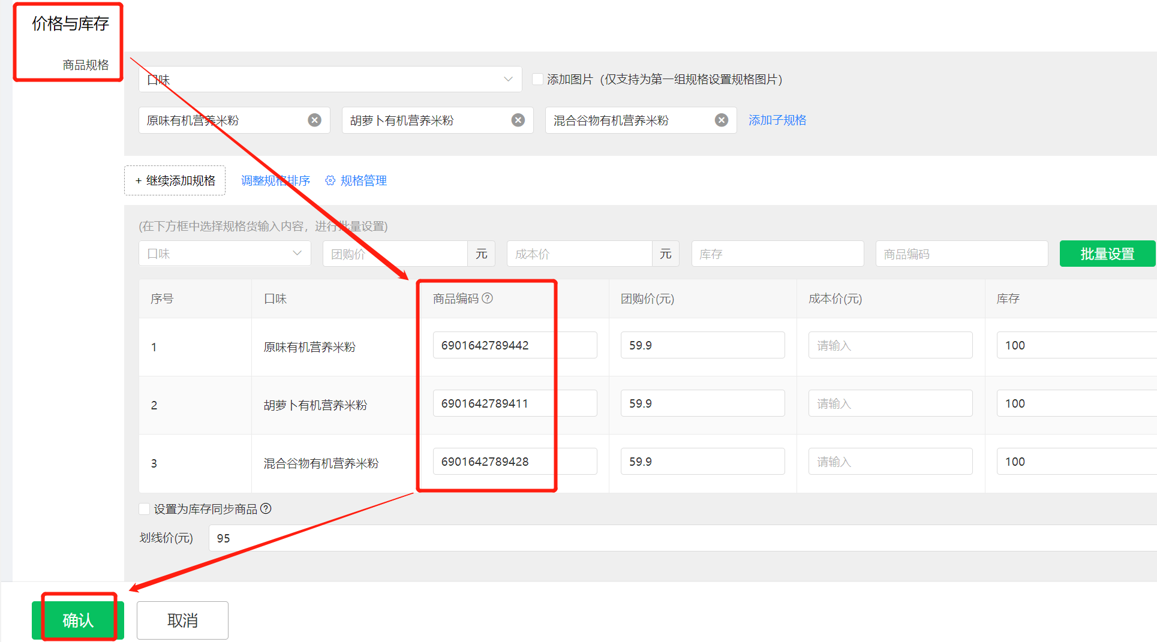Viewport: 1157px width, 642px height.
Task: Edit 团购价 for 原味有机营养米粉 row
Action: [x=702, y=345]
